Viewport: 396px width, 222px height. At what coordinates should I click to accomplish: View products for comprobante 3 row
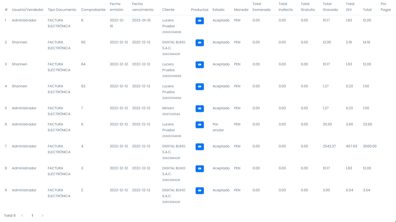click(200, 169)
